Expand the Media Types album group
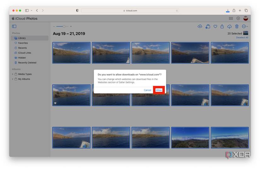Screen dimensions: 260x169 click(x=13, y=74)
